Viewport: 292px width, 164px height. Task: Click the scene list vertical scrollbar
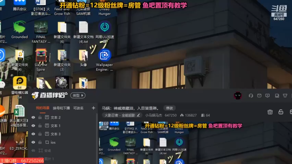97,138
